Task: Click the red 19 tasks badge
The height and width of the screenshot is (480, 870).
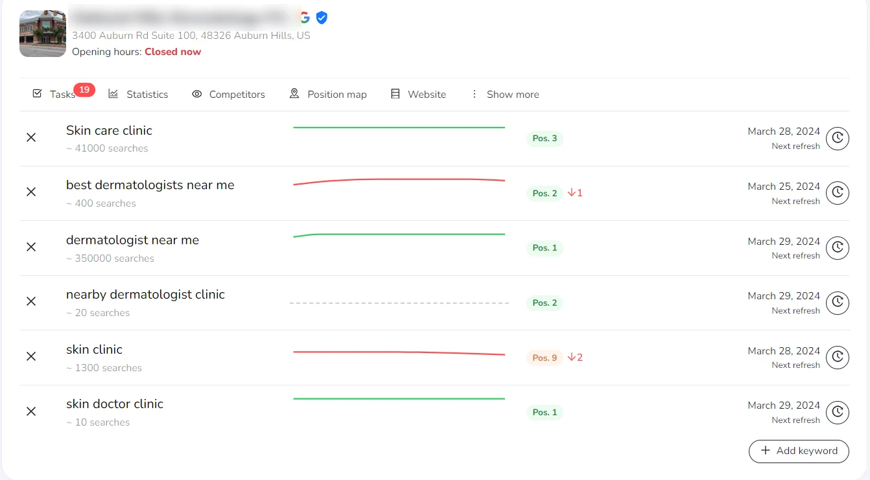Action: [x=84, y=90]
